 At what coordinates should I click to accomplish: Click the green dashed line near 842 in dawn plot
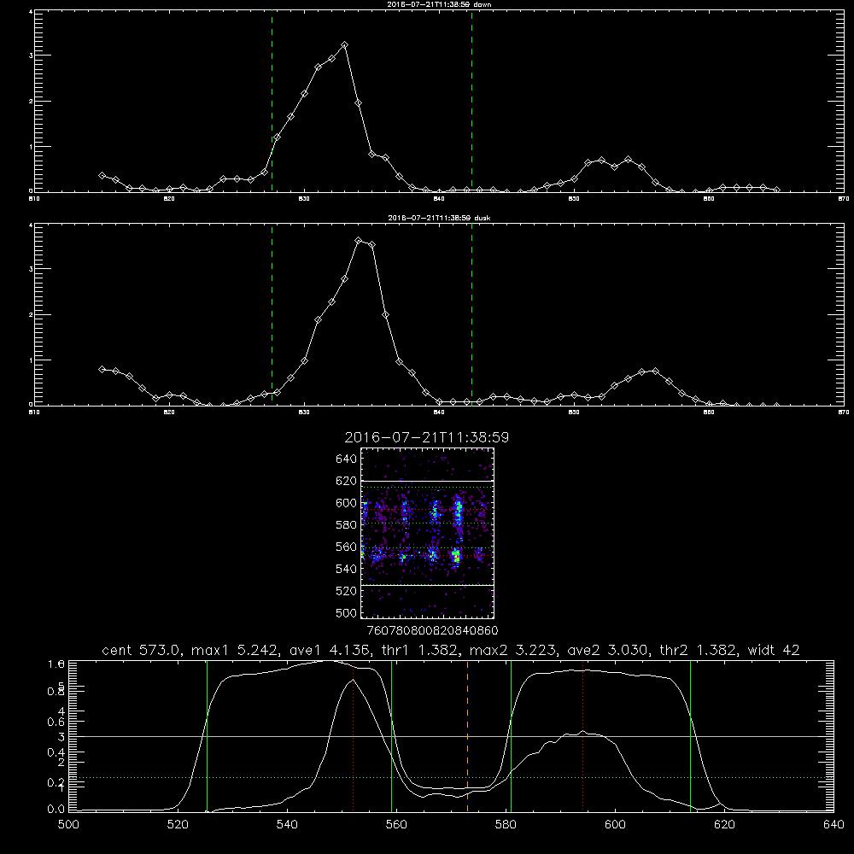click(471, 101)
